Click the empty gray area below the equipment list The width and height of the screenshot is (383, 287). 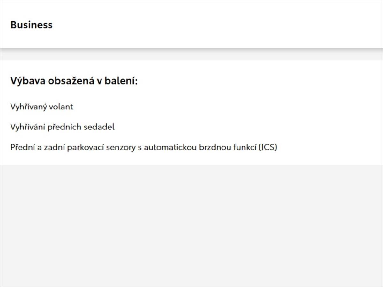pyautogui.click(x=191, y=223)
